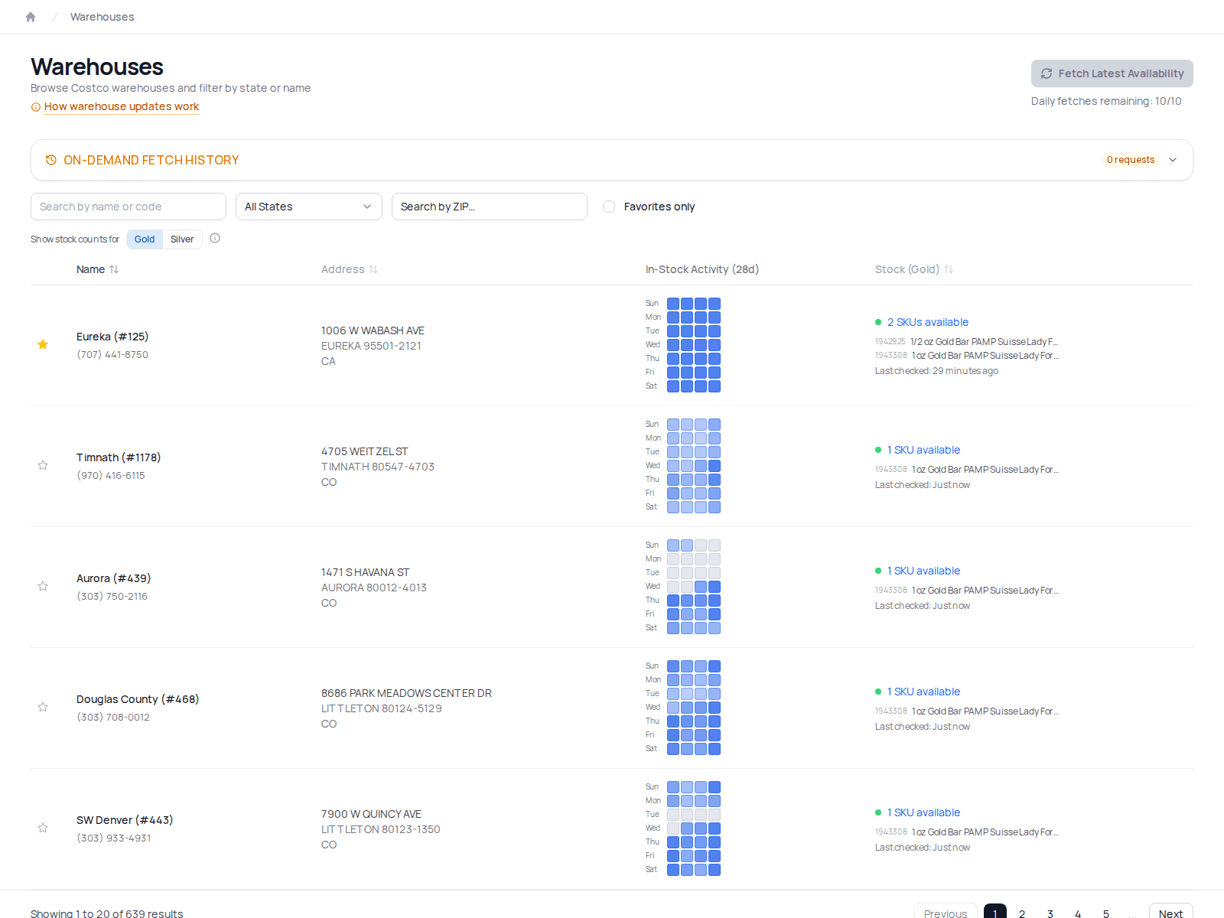This screenshot has height=918, width=1224.
Task: Sort by Address column arrows
Action: 373,269
